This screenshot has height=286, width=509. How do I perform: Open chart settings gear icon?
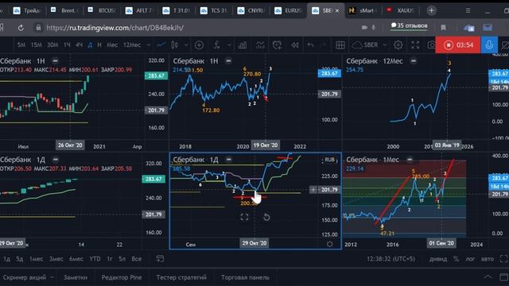point(398,45)
